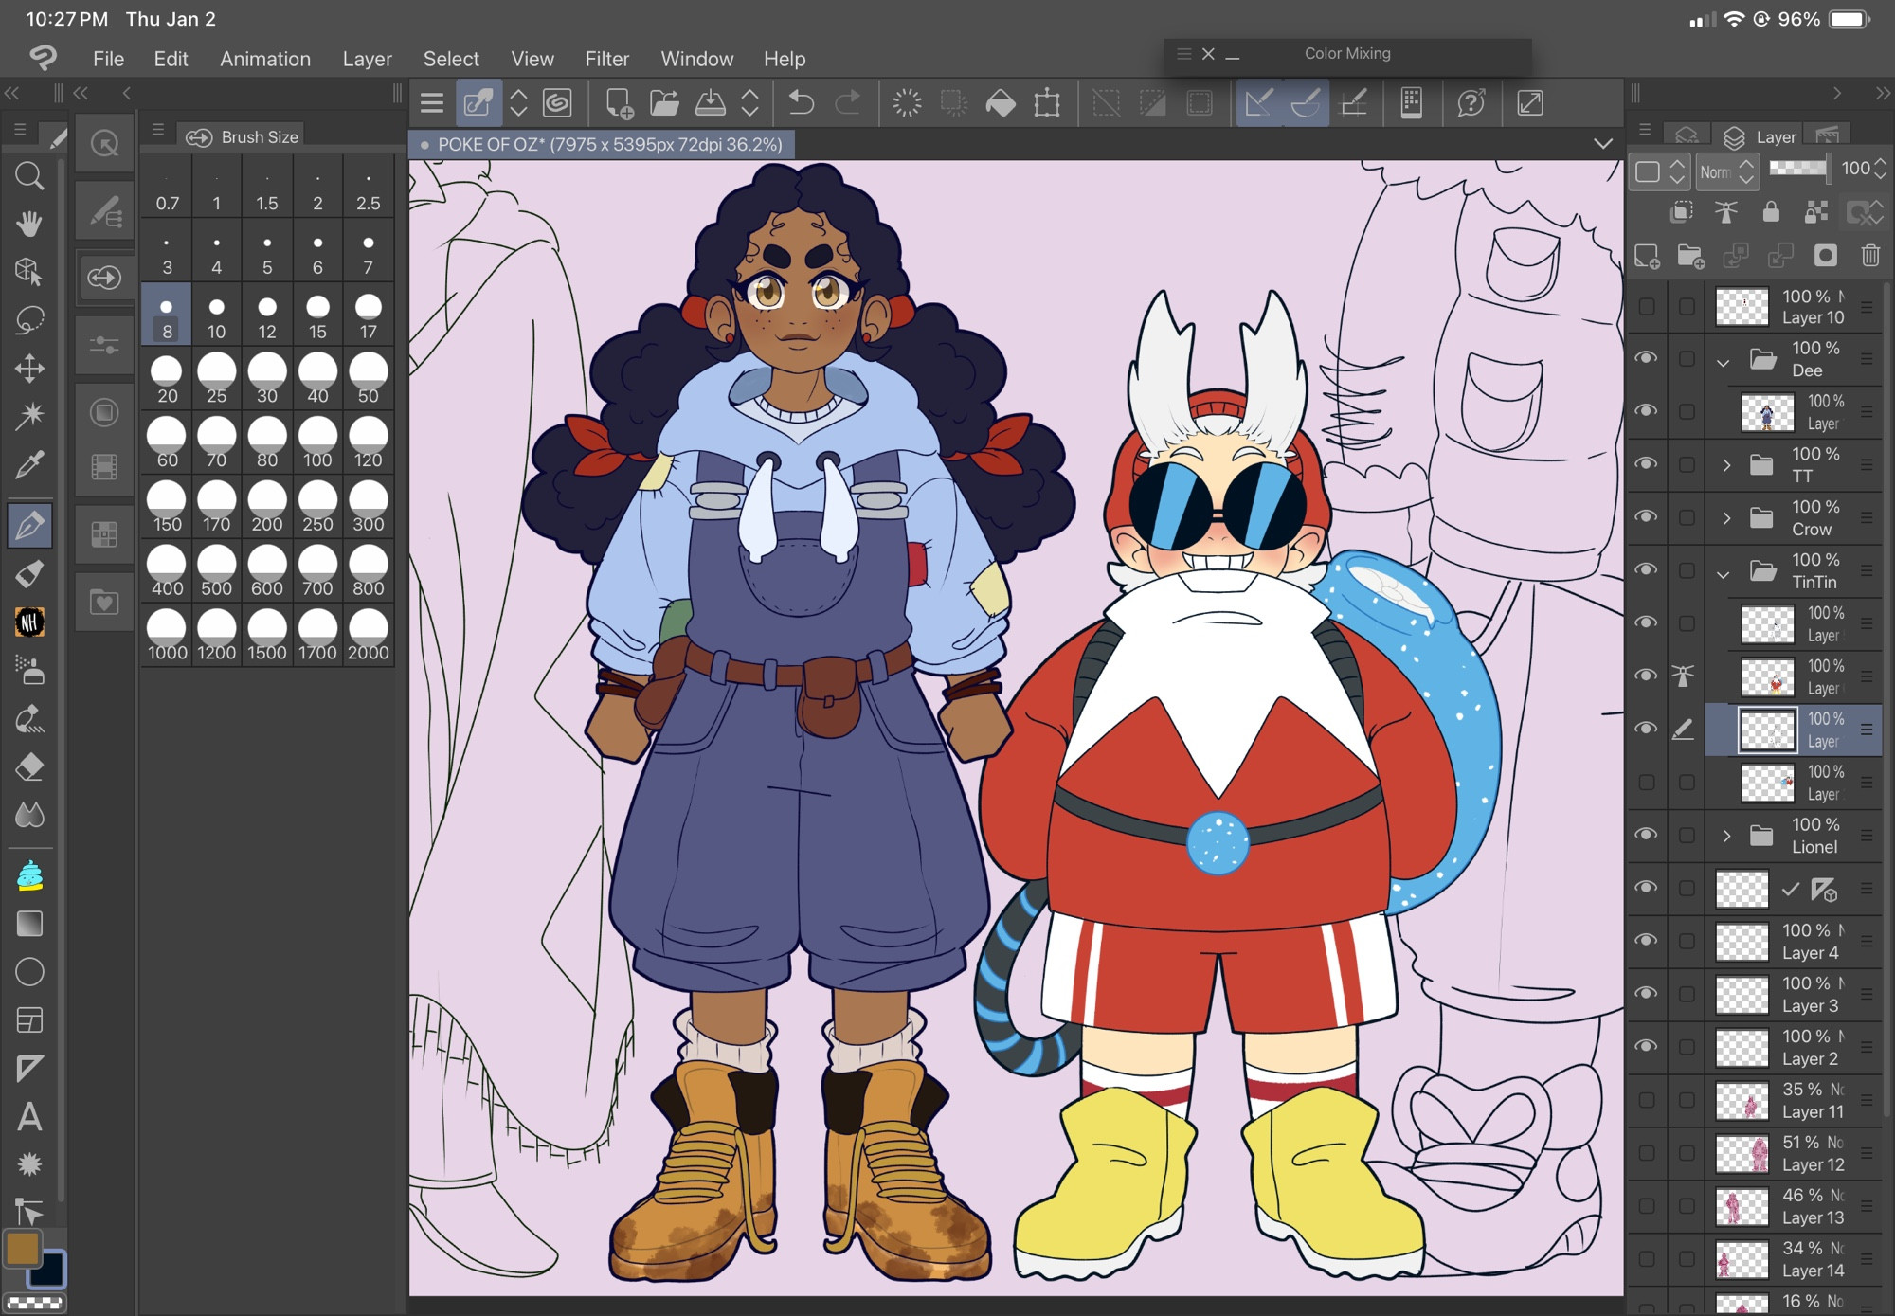Open the layer color dropdown at panel top
1895x1316 pixels.
1660,171
